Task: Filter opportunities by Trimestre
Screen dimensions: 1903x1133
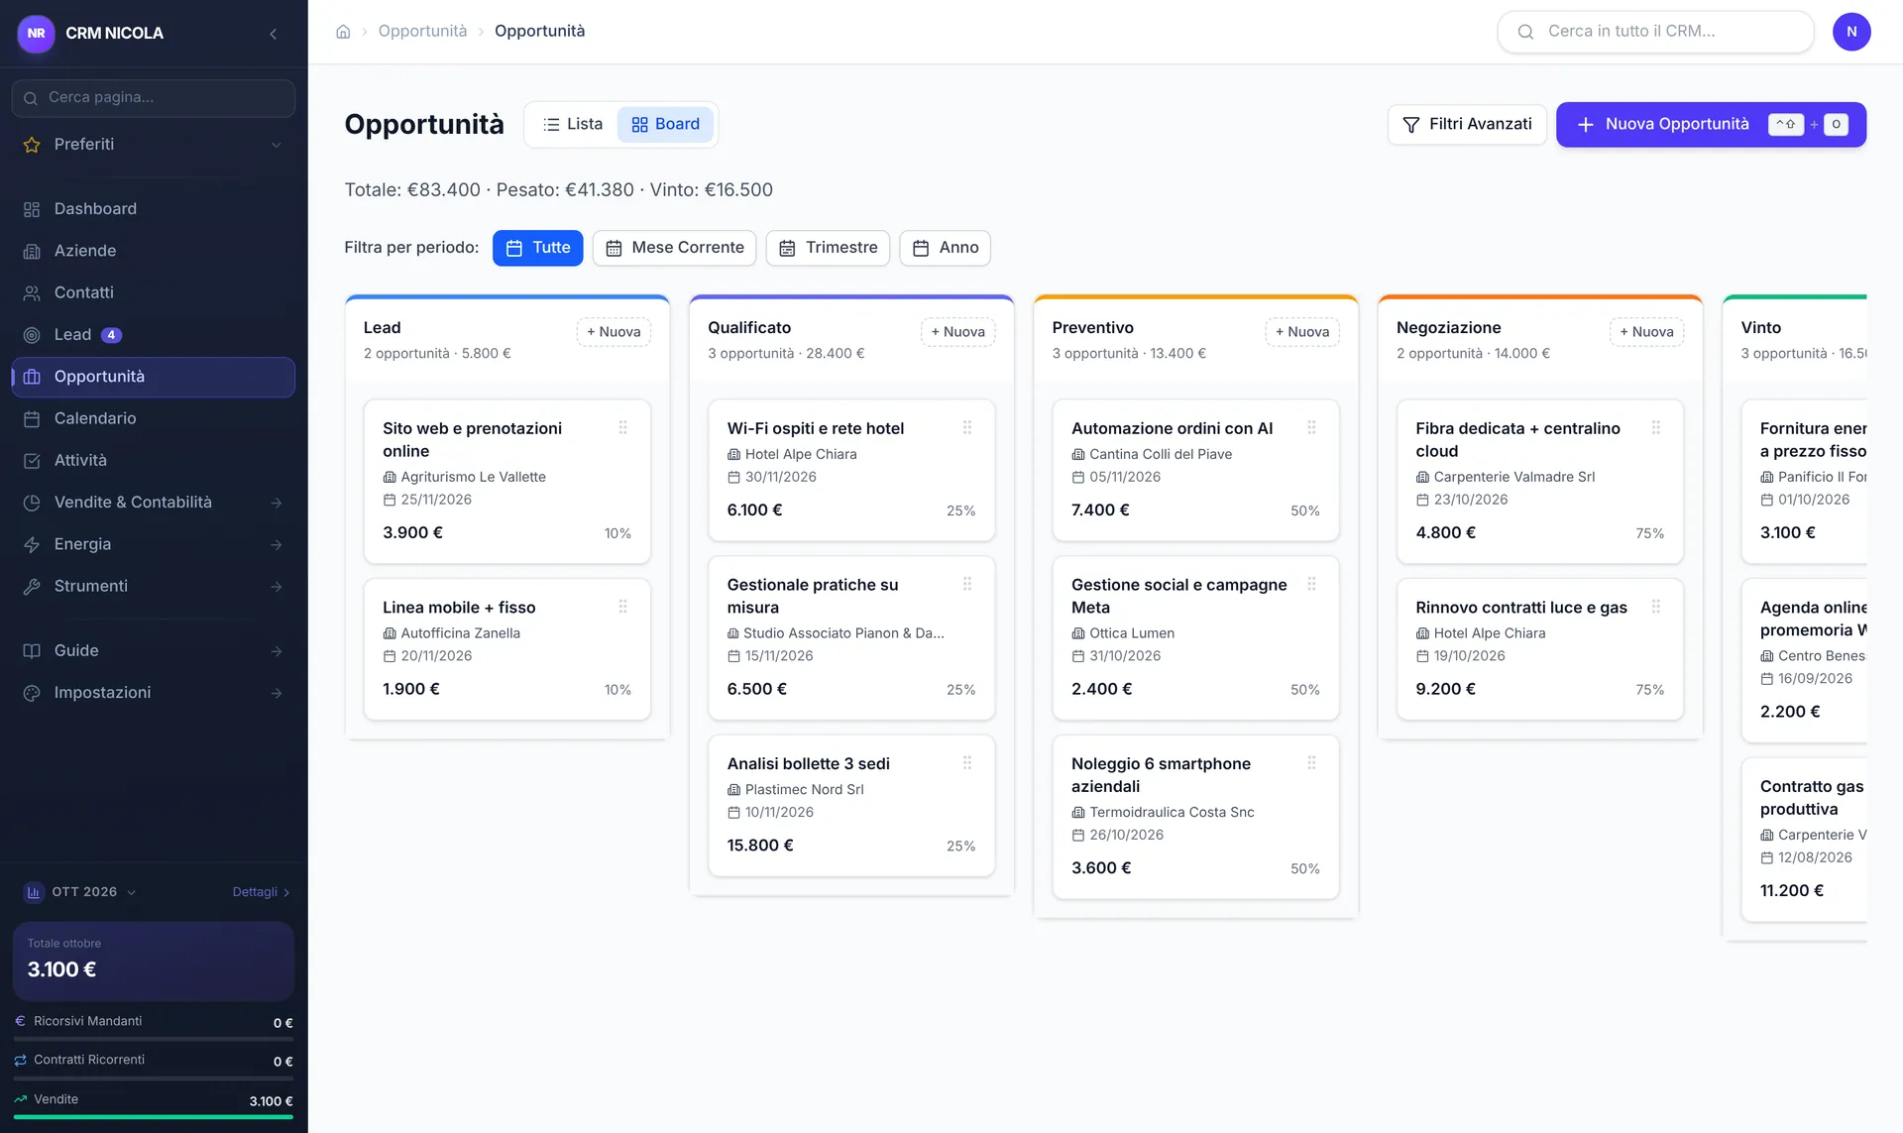Action: click(x=829, y=248)
